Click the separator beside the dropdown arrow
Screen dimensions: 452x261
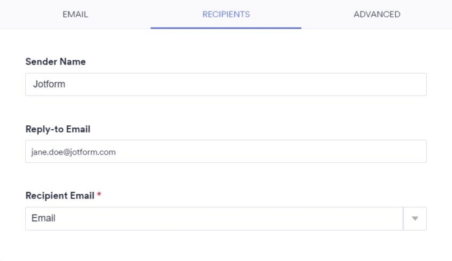[403, 218]
